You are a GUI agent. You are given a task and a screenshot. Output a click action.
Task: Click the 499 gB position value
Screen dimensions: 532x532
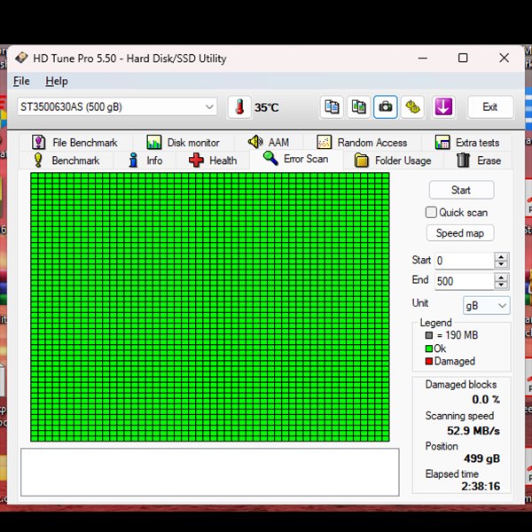pos(481,458)
